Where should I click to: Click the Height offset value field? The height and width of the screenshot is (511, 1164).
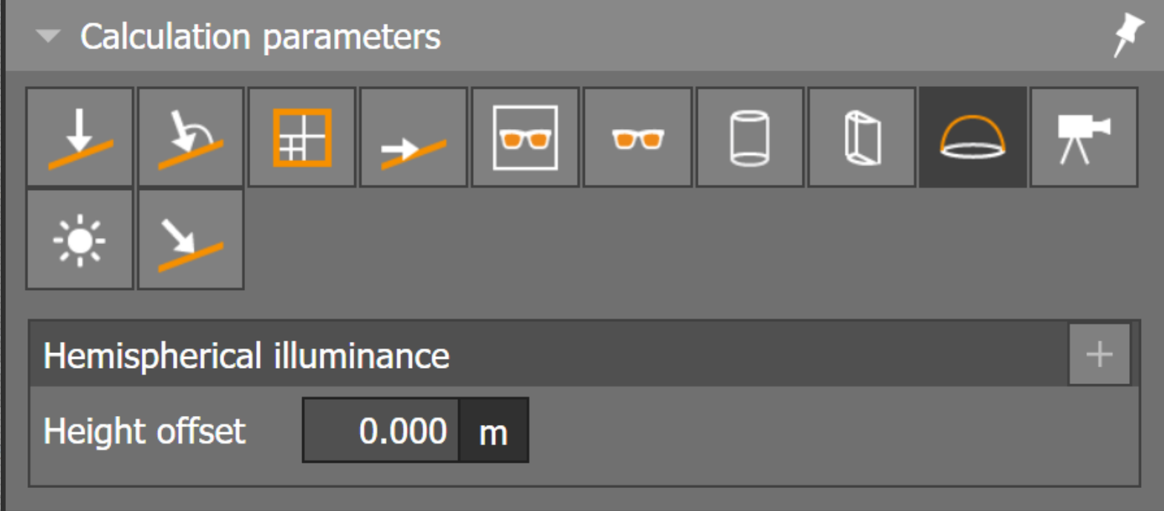(x=381, y=430)
